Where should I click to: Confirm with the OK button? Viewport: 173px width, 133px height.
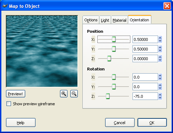click(152, 123)
